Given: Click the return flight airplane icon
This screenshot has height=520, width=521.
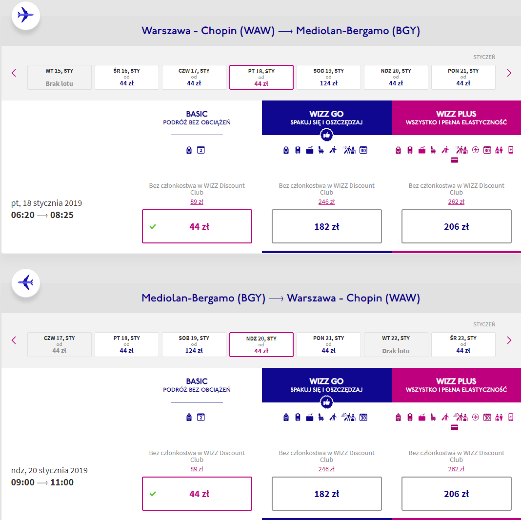Looking at the screenshot, I should [x=25, y=283].
